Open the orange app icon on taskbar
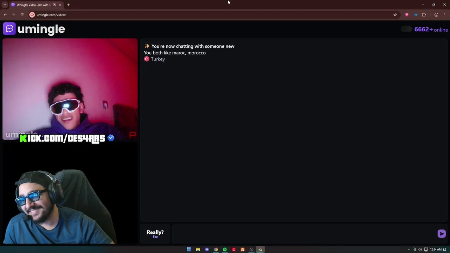This screenshot has height=253, width=450. [x=243, y=249]
